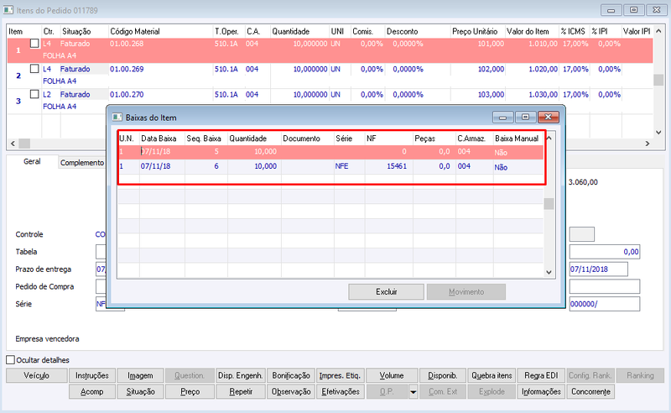Click the Baixas do Item window icon
The image size is (671, 413).
(117, 117)
